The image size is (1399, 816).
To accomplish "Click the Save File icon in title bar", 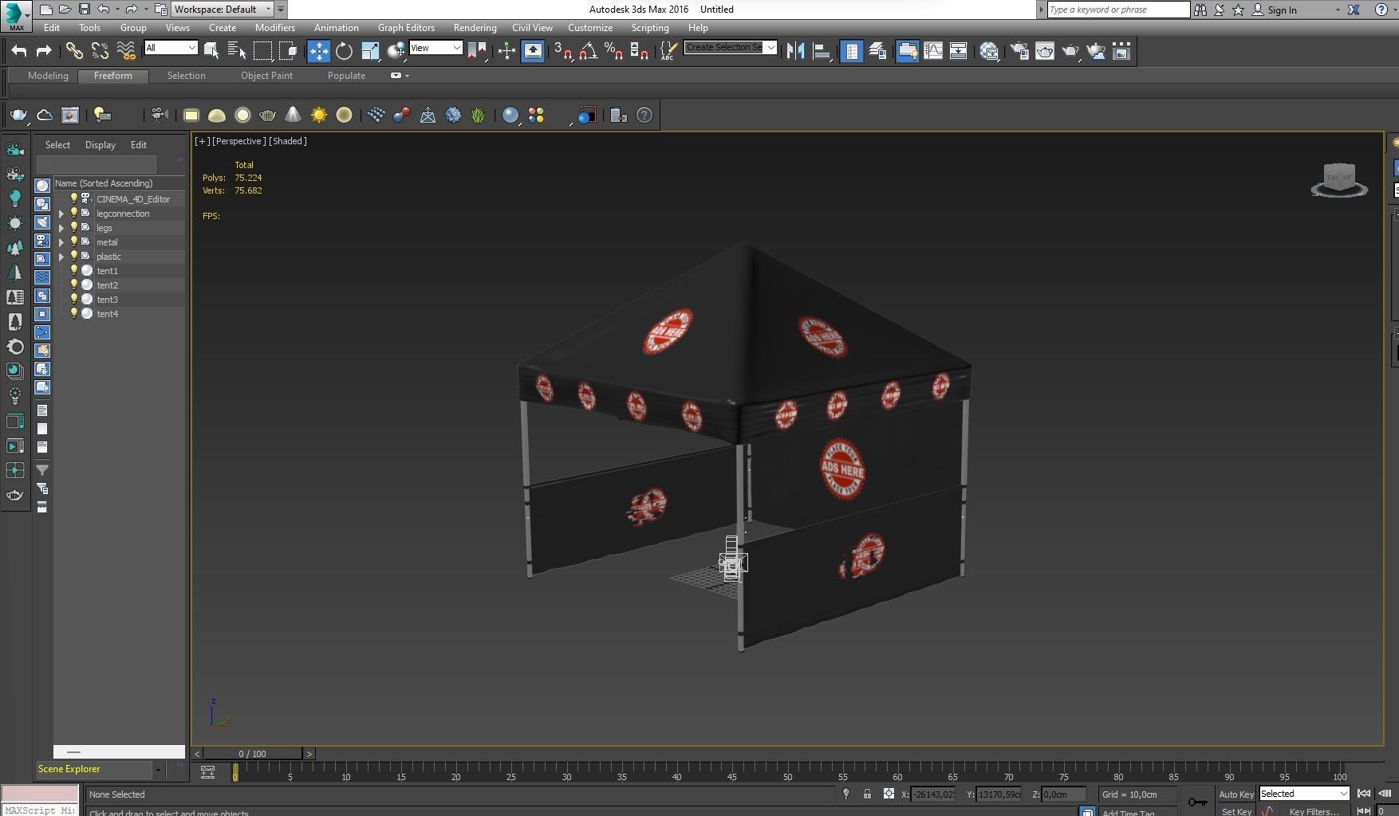I will (x=84, y=10).
